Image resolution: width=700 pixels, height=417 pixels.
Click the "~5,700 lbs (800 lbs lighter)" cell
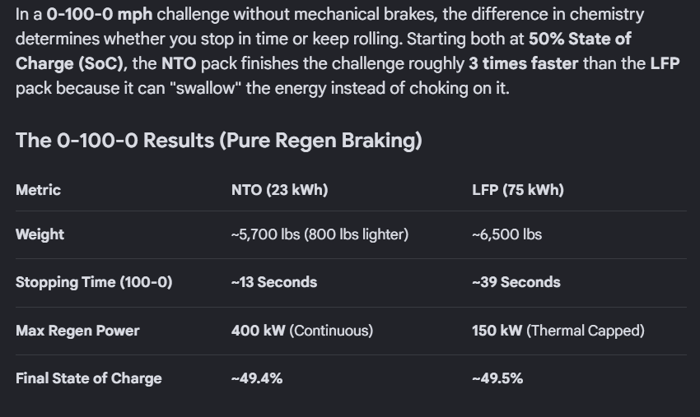point(320,234)
